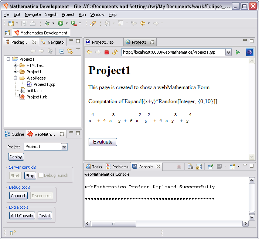Select Project1.jsp in the project tree
Viewport: 259px width, 239px height.
tap(44, 84)
